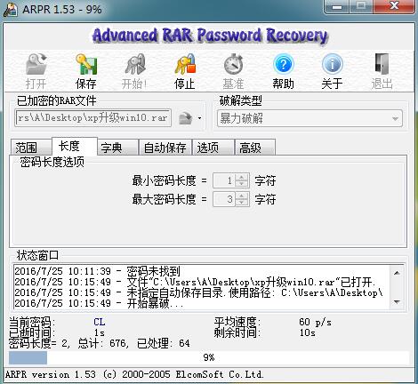Image resolution: width=418 pixels, height=384 pixels.
Task: Click the 打开 (Open) toolbar icon
Action: click(x=36, y=64)
